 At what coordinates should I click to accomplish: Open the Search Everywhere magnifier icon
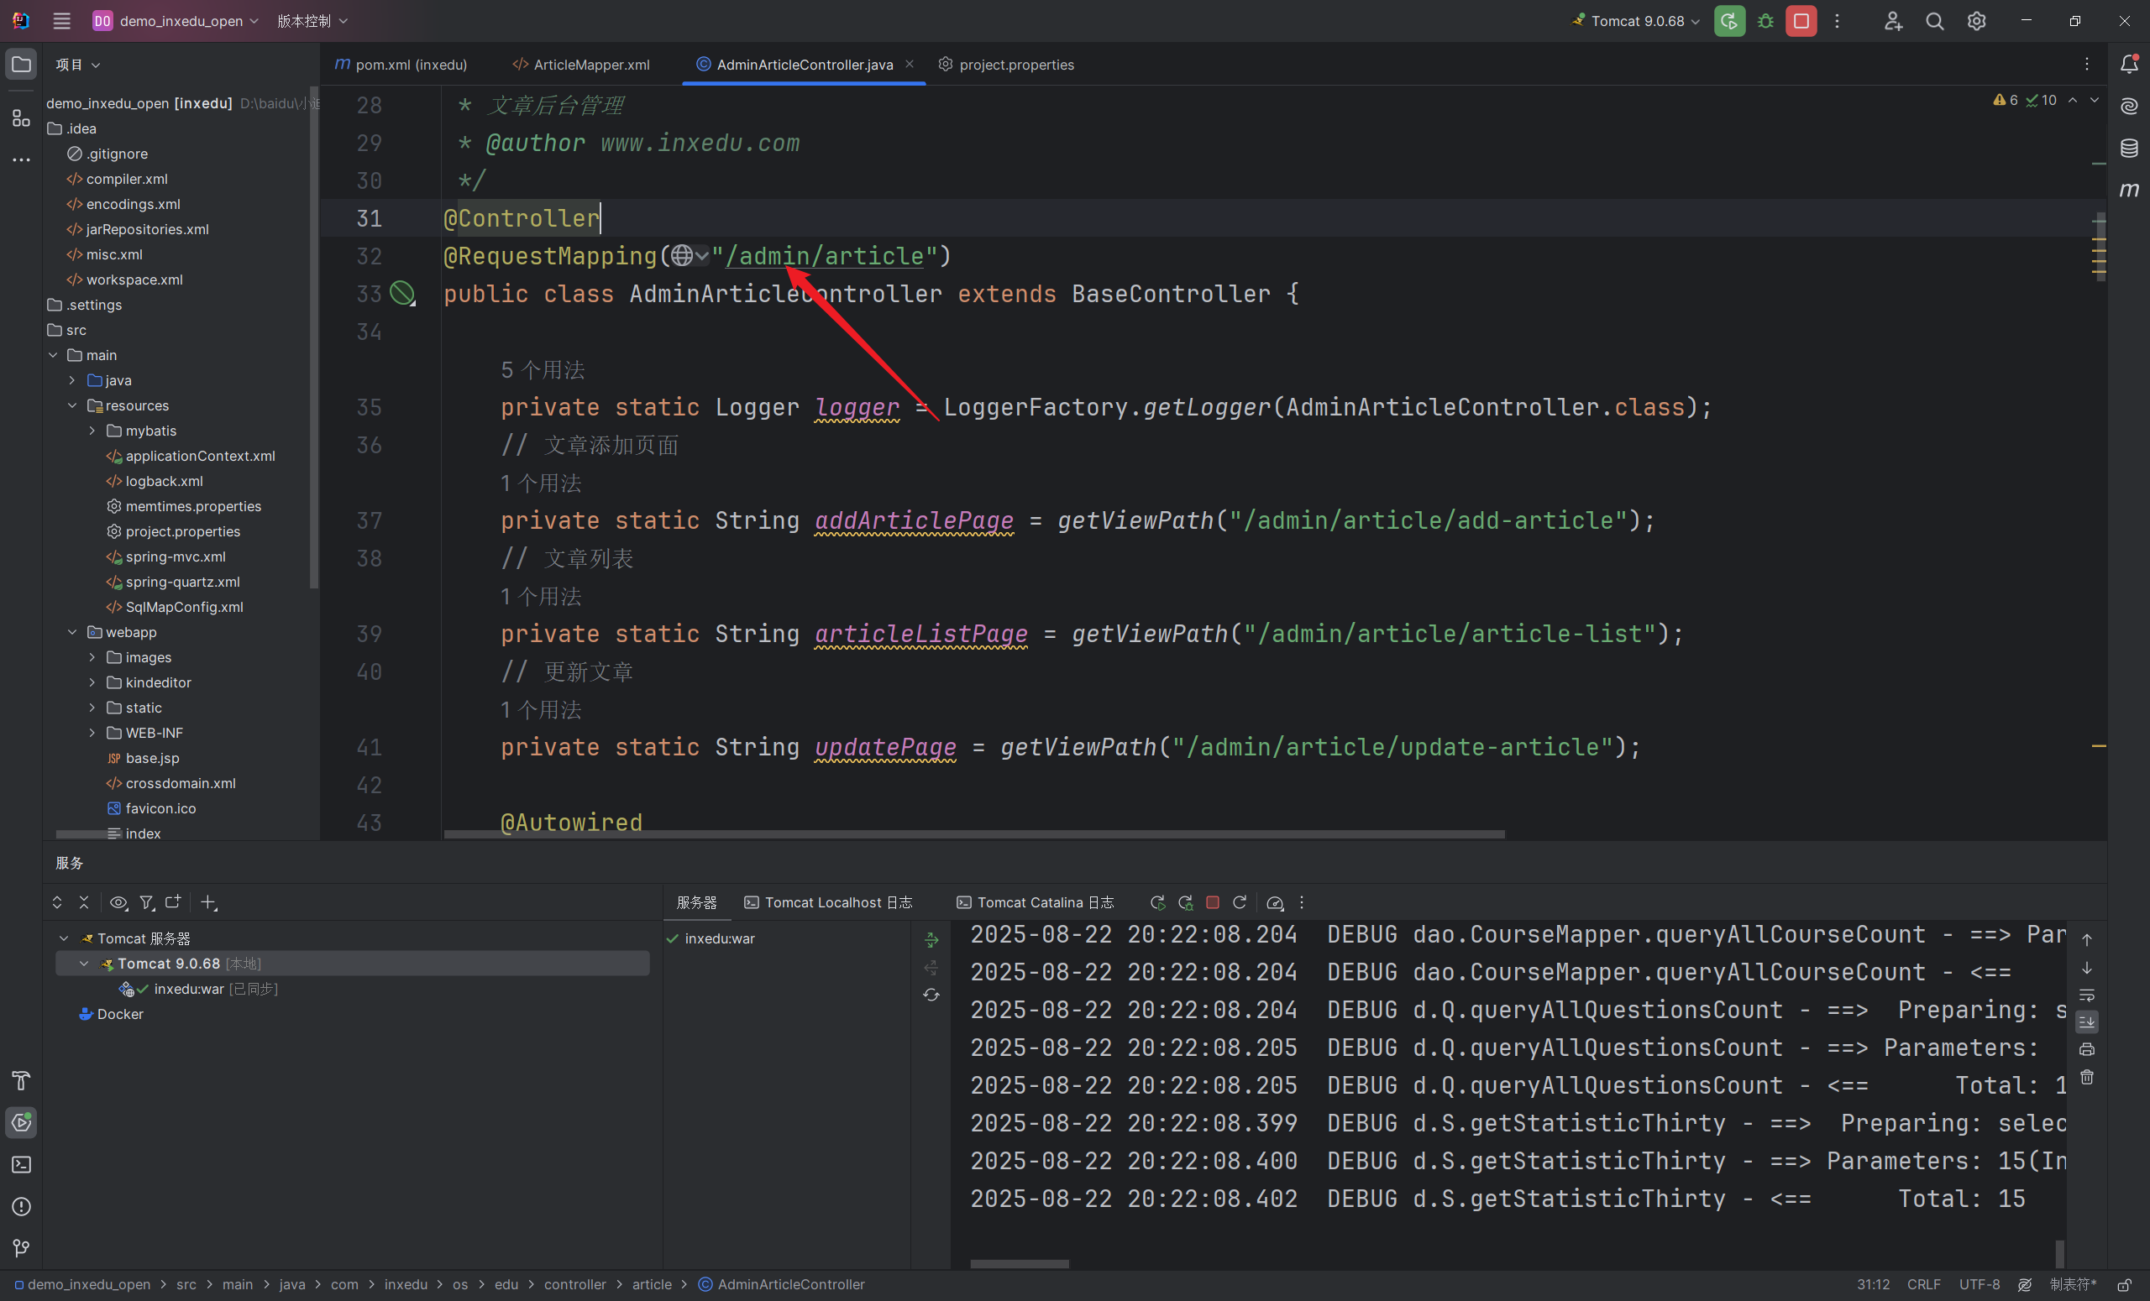(x=1933, y=21)
